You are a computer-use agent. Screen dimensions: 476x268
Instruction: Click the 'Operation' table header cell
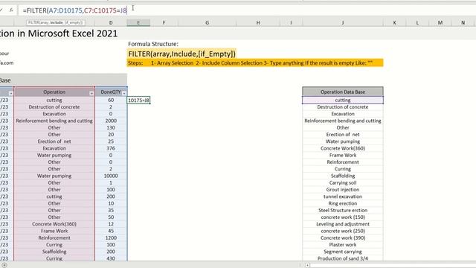(x=54, y=92)
